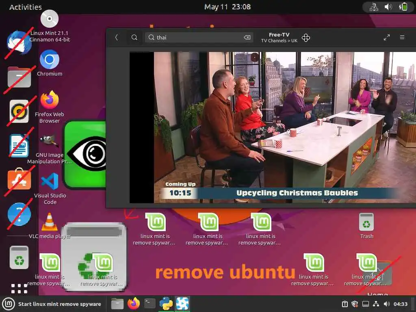Open volume control in top bar

(x=388, y=7)
